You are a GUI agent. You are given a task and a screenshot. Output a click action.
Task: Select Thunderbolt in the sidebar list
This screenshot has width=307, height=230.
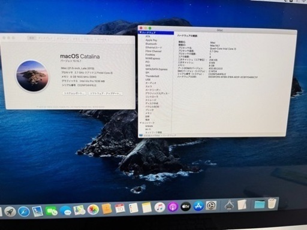pyautogui.click(x=152, y=76)
